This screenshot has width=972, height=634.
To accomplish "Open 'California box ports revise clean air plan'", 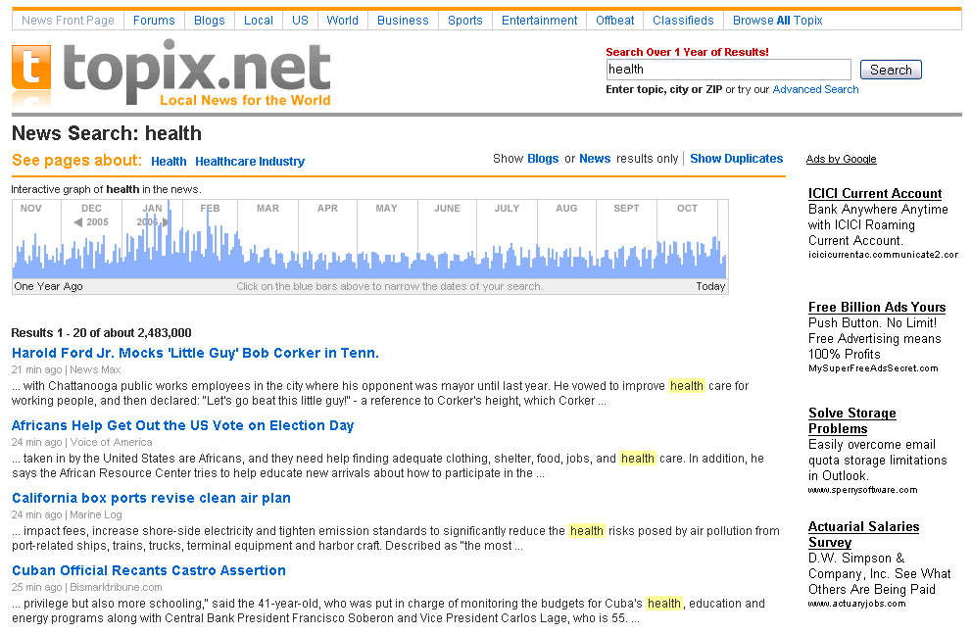I will point(151,498).
